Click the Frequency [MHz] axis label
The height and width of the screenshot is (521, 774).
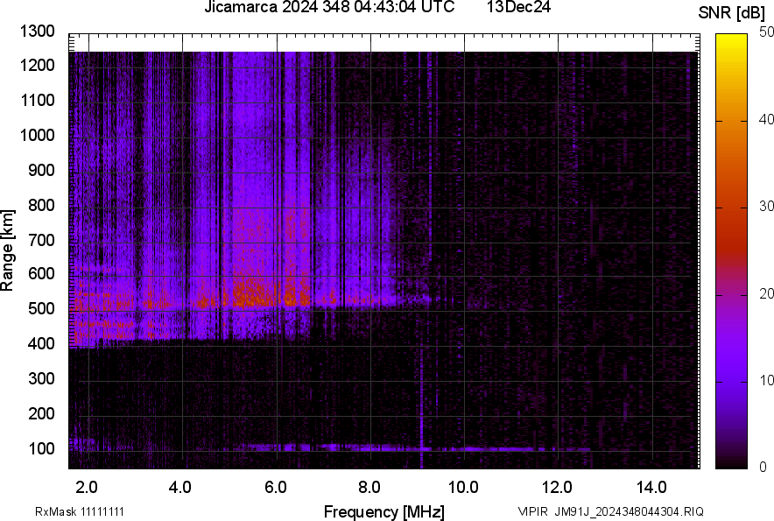[383, 511]
